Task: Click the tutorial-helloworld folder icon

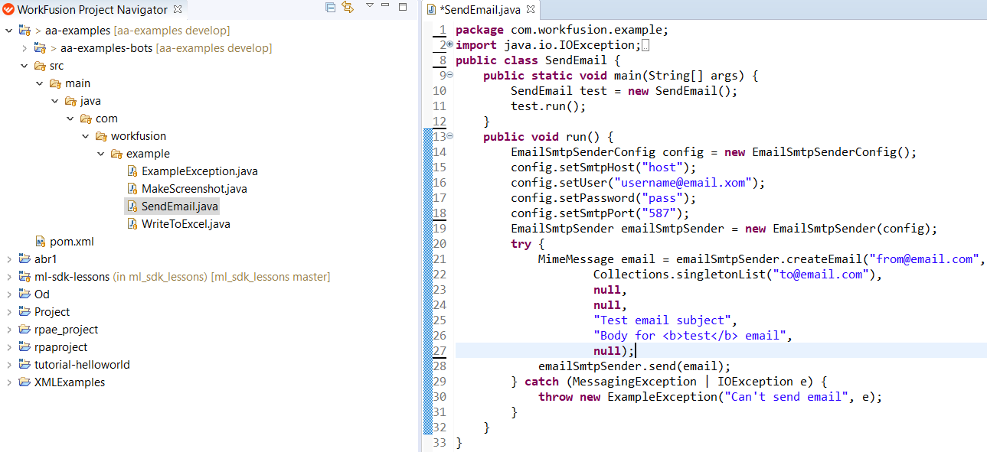Action: click(25, 365)
